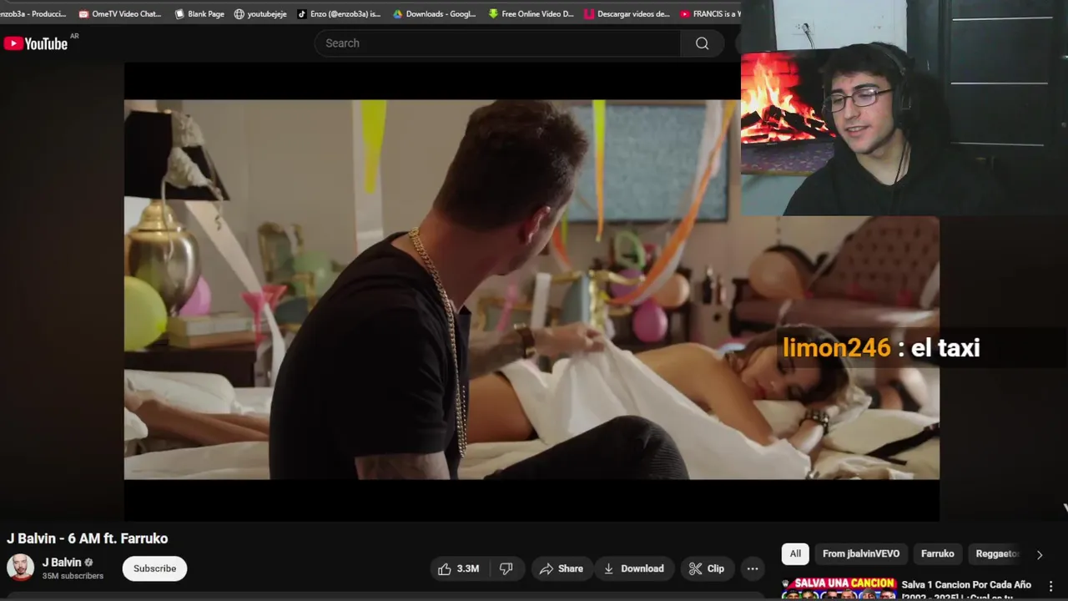Open the Enzo TikTok bookmark
1068x601 pixels.
click(x=339, y=14)
